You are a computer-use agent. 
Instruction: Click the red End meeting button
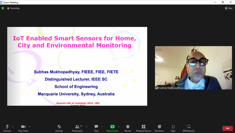click(x=227, y=128)
